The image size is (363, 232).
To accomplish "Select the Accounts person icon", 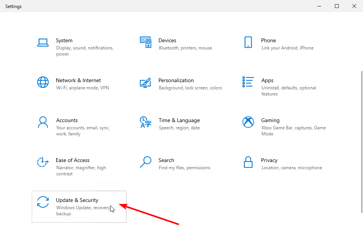I will point(43,122).
